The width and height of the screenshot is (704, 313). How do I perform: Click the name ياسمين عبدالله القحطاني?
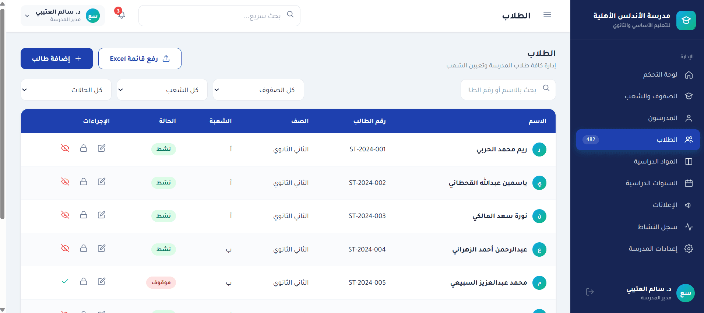point(488,183)
